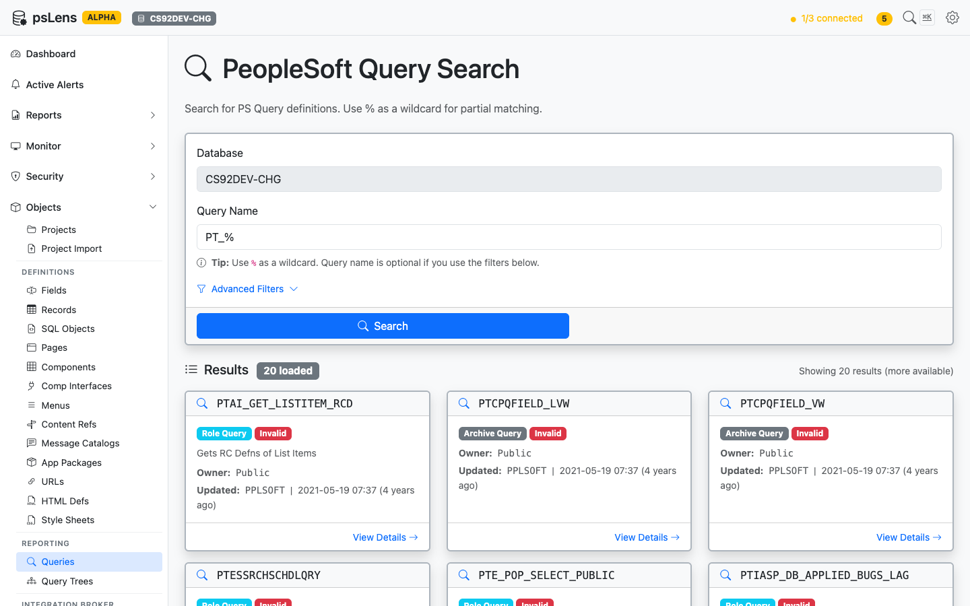The height and width of the screenshot is (606, 970).
Task: Click the Database field showing CS92DEV-CHG
Action: (569, 179)
